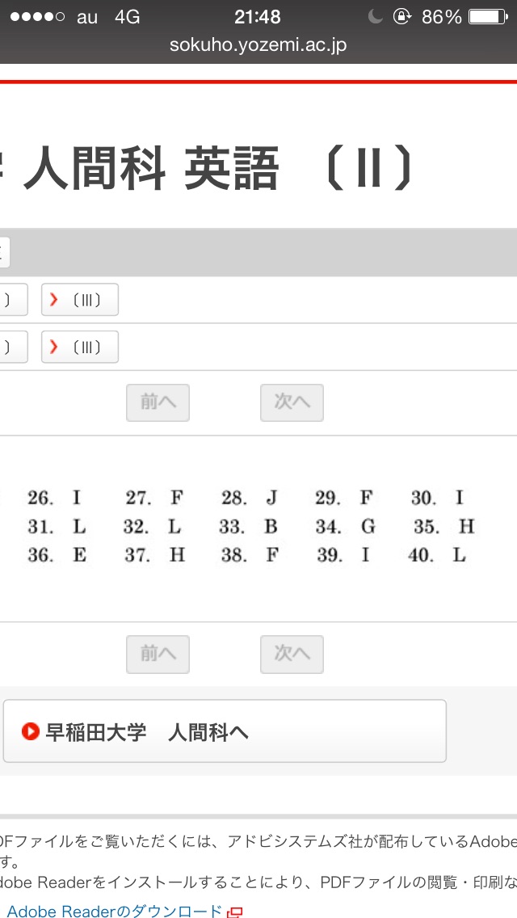
Task: Tap the sokuho.yozemi.ac.jp address bar
Action: (x=258, y=45)
